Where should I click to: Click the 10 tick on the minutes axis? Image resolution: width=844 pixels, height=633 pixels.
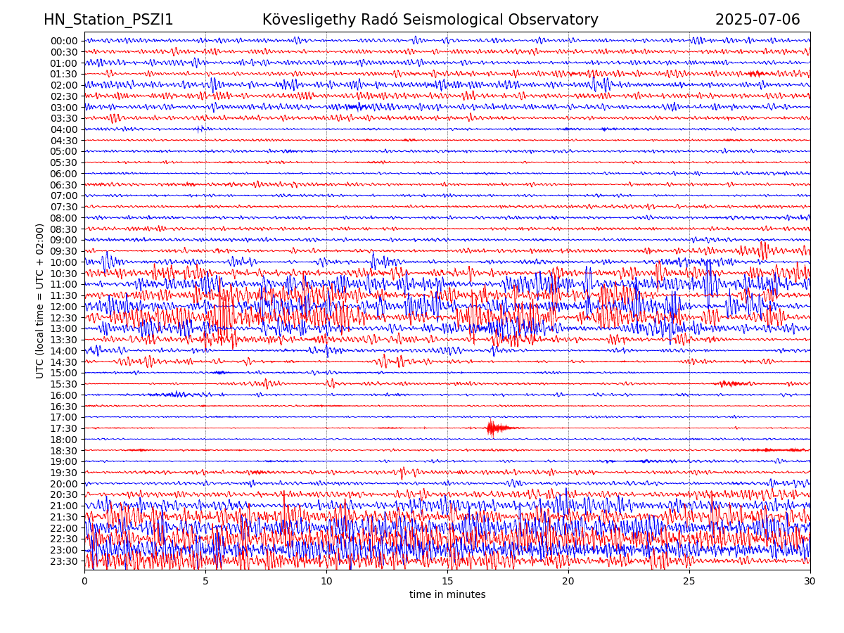tap(326, 582)
